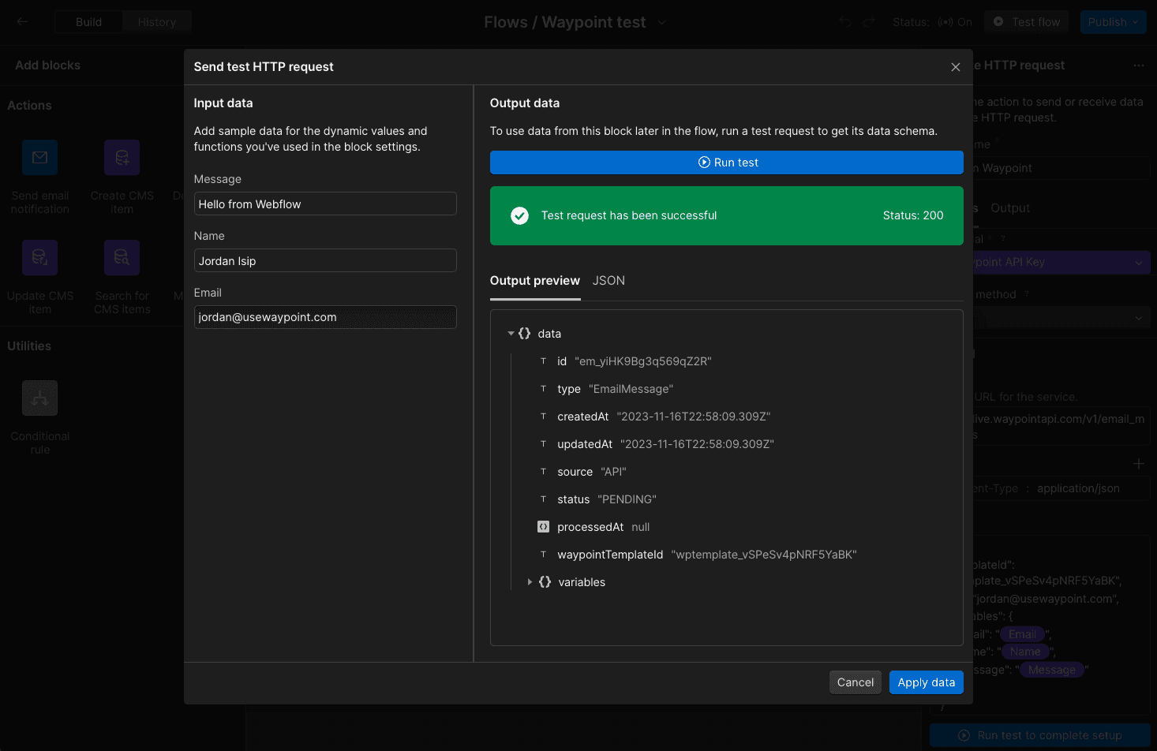Click the processedAt null type icon
The width and height of the screenshot is (1157, 751).
point(543,527)
